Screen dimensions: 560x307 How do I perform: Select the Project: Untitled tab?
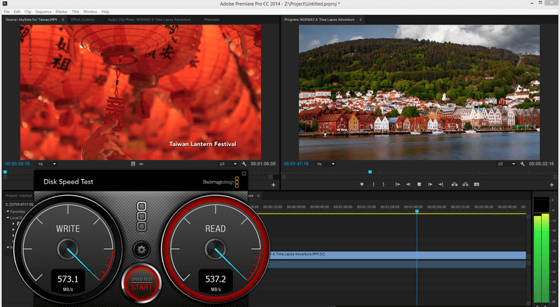pyautogui.click(x=19, y=196)
